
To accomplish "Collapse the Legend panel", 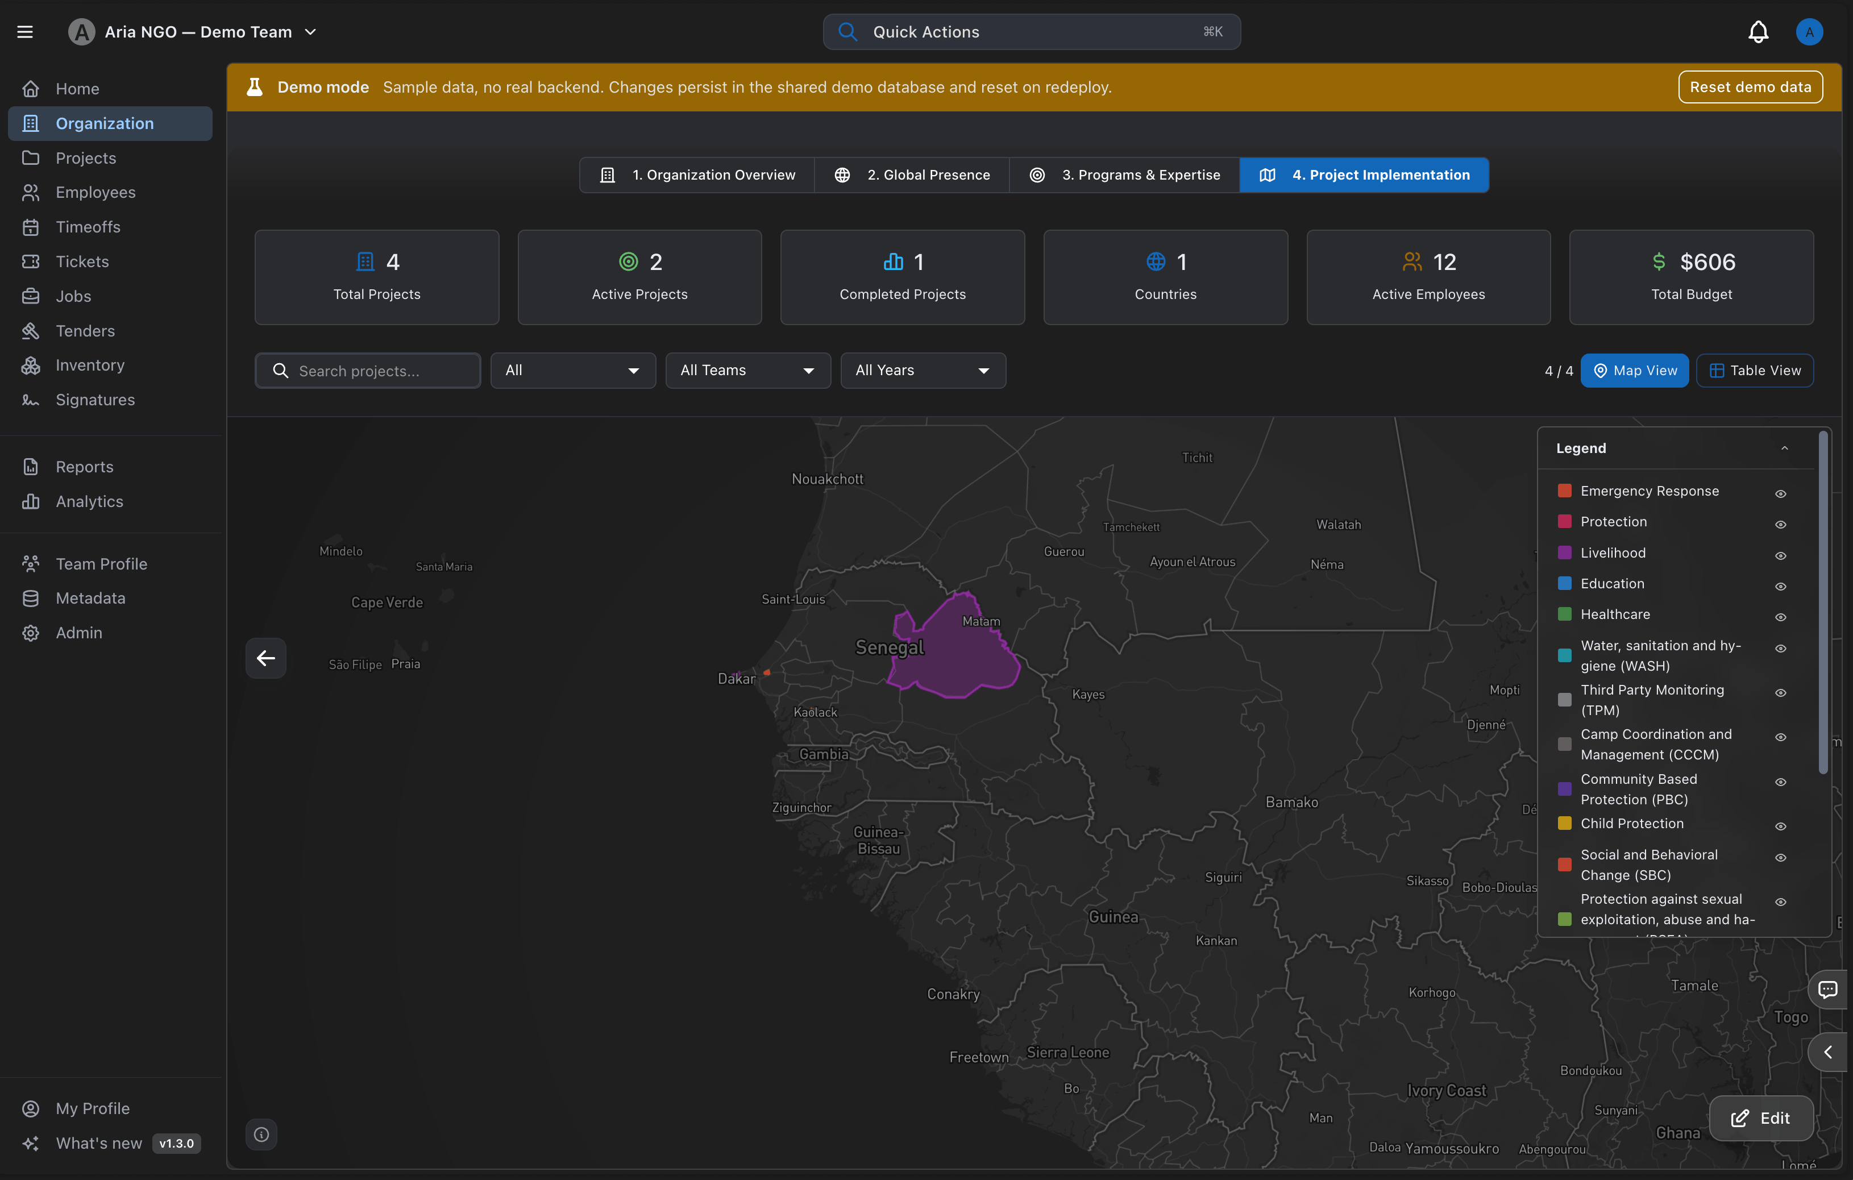I will (x=1784, y=448).
